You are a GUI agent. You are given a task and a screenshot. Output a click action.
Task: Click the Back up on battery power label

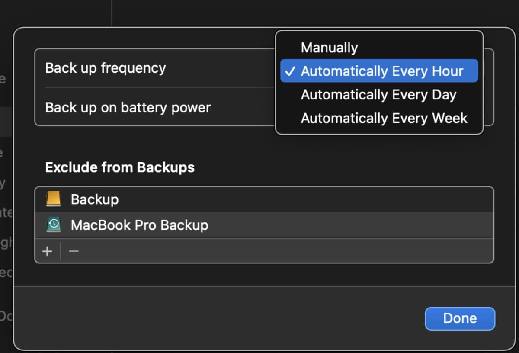point(128,107)
